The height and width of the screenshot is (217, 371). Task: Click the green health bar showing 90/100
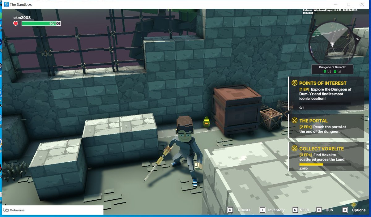tap(41, 23)
